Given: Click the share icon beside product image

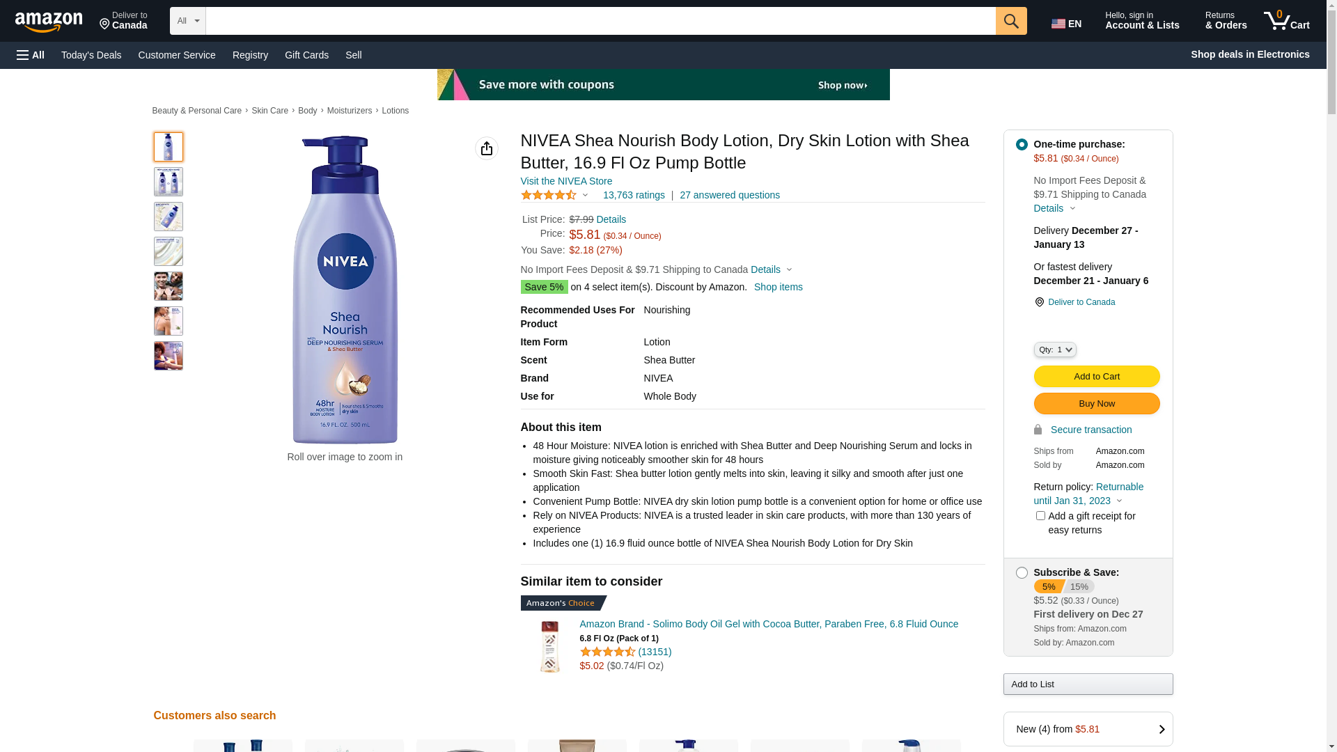Looking at the screenshot, I should 486,148.
